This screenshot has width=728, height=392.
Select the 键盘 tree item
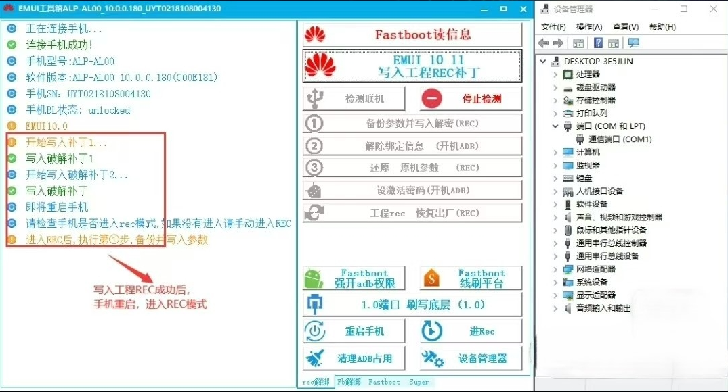point(584,178)
